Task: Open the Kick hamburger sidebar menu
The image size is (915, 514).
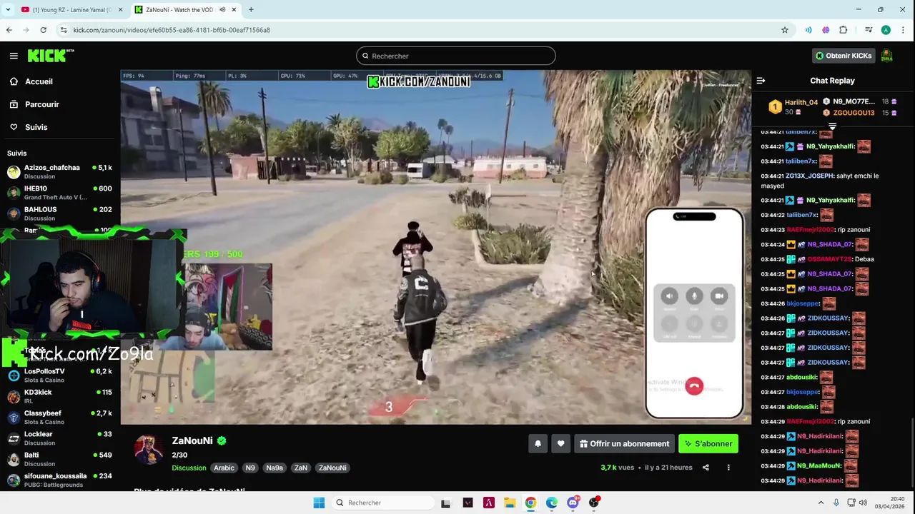Action: pyautogui.click(x=14, y=56)
